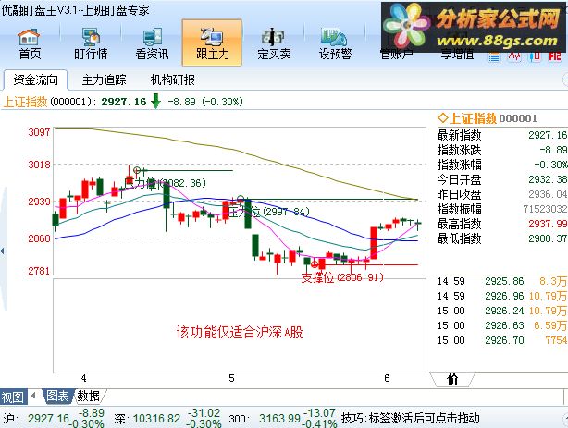Click the 指数涨跌 row in index panel
The width and height of the screenshot is (568, 428).
[502, 150]
